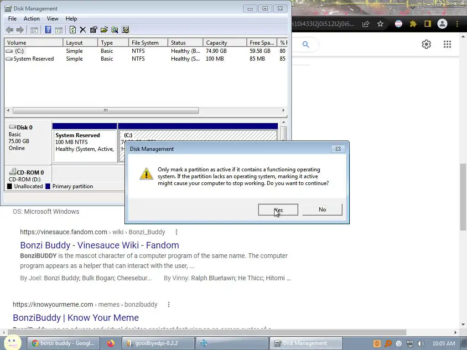Open Chrome three-dot menu

tap(457, 24)
